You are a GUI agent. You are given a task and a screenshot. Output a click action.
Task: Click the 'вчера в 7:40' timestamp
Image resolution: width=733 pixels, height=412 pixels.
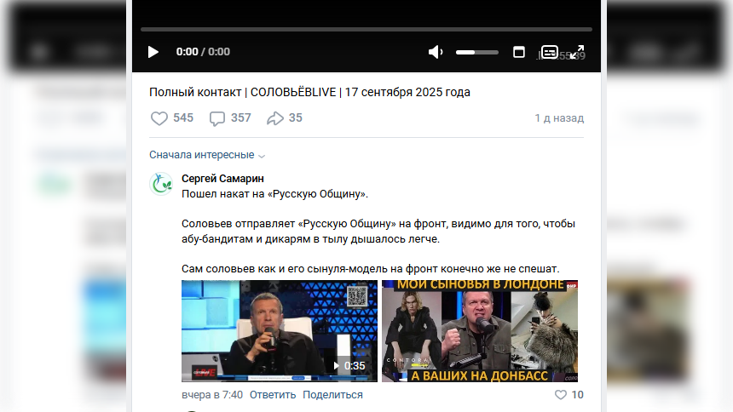[x=212, y=395]
